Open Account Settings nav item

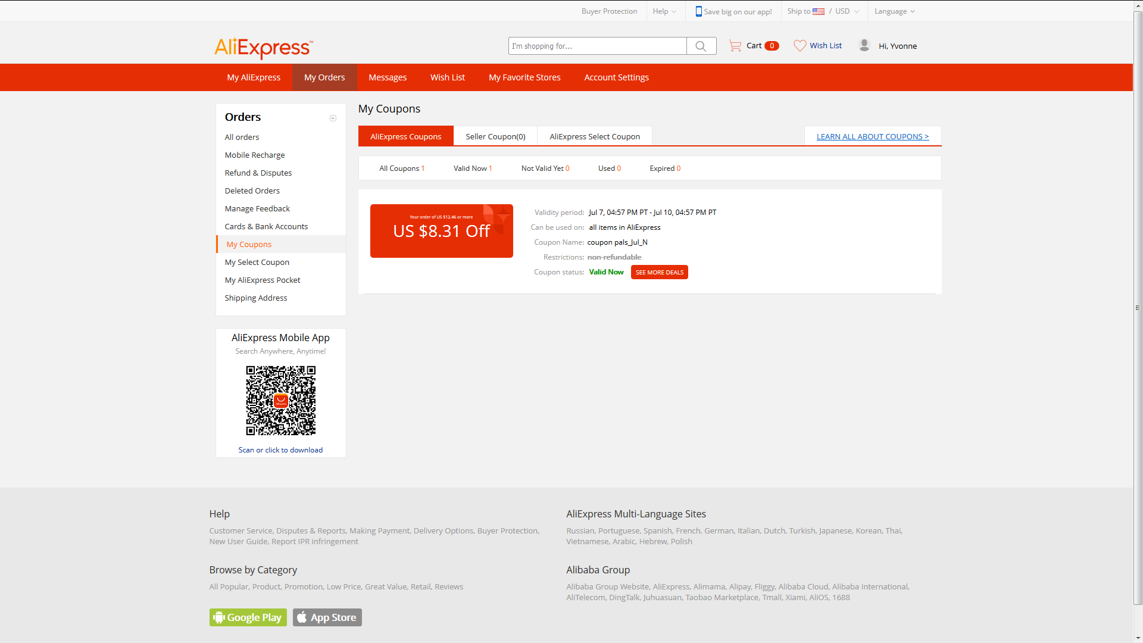tap(617, 77)
